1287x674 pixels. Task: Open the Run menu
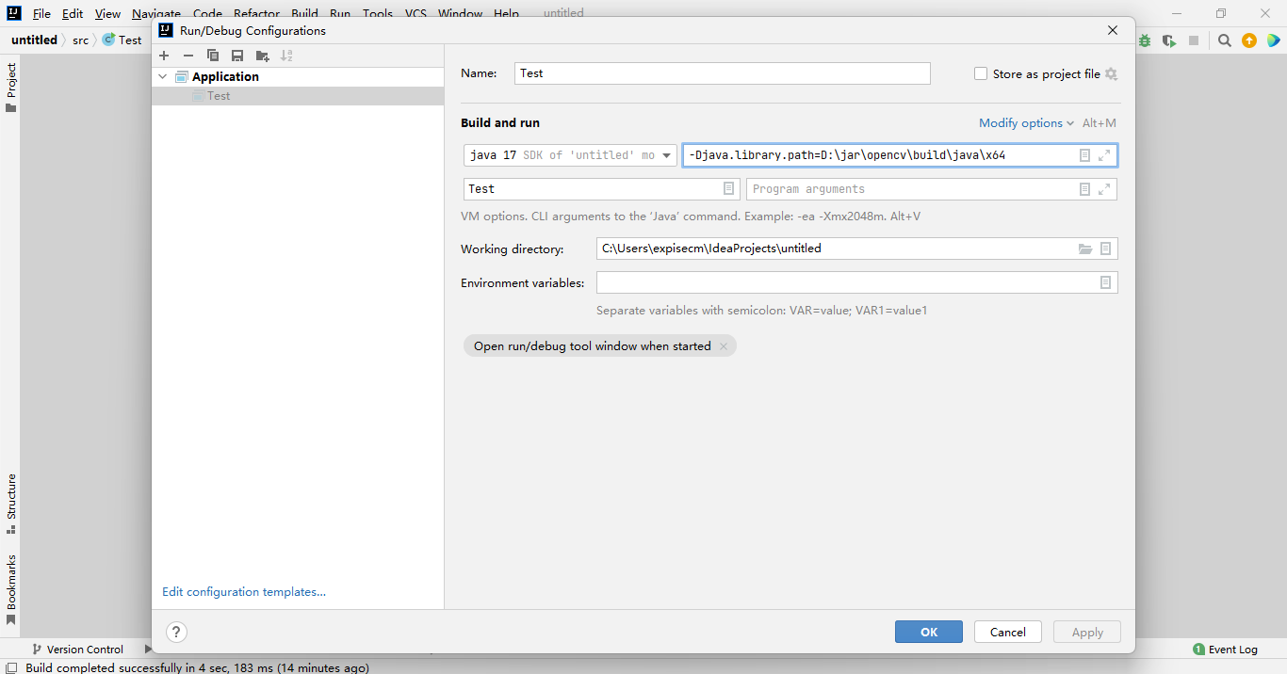click(x=339, y=13)
